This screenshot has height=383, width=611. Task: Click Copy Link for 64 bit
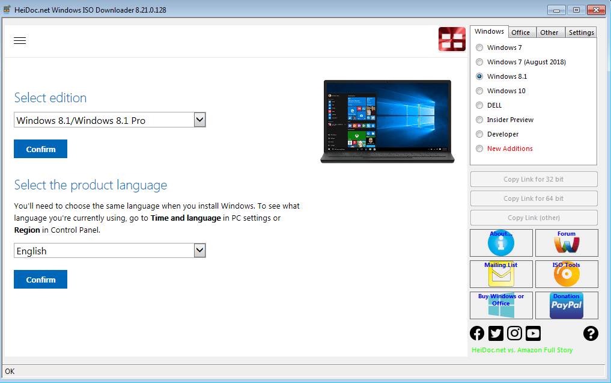tap(533, 198)
